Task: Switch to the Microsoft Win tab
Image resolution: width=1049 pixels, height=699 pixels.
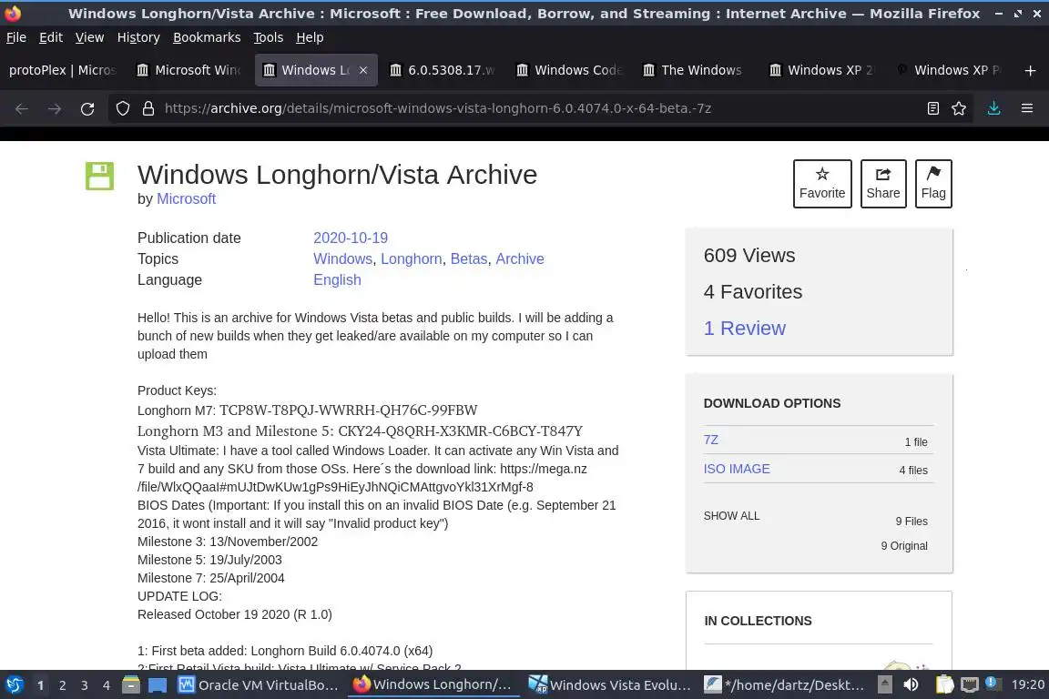Action: [x=189, y=70]
